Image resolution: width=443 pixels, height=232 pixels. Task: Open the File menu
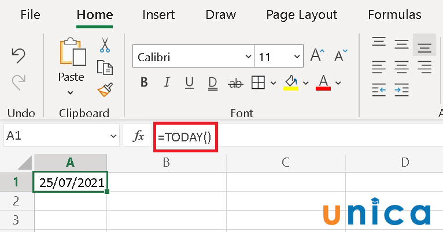coord(30,14)
